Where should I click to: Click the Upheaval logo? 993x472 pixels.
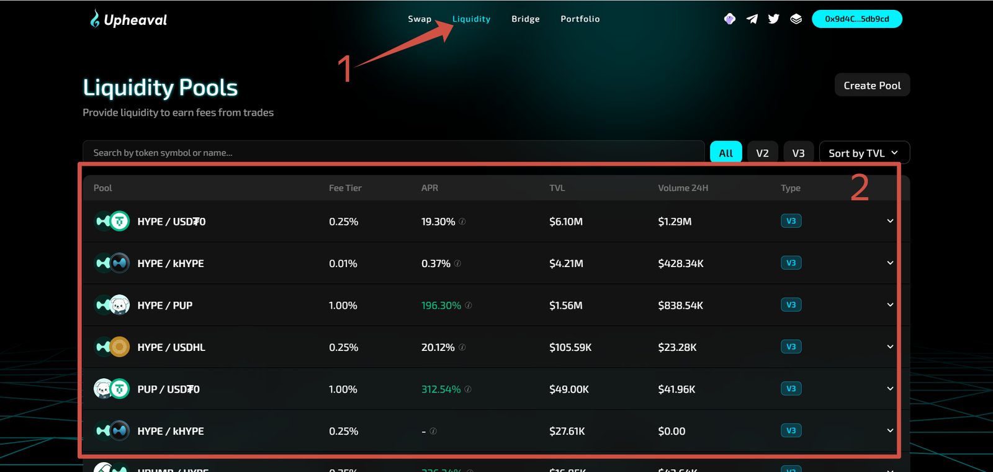pos(128,19)
